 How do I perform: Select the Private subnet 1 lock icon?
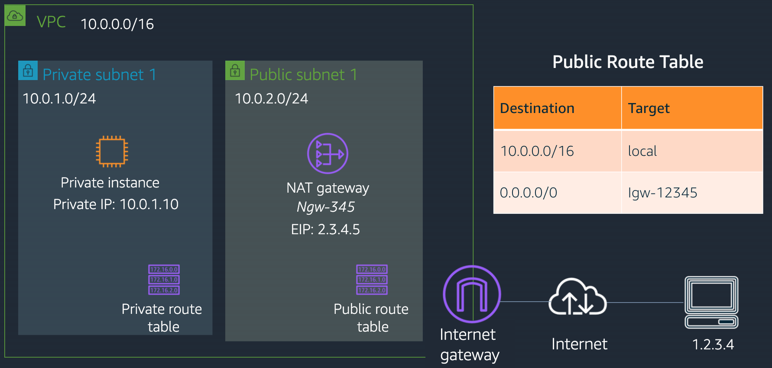pos(28,71)
